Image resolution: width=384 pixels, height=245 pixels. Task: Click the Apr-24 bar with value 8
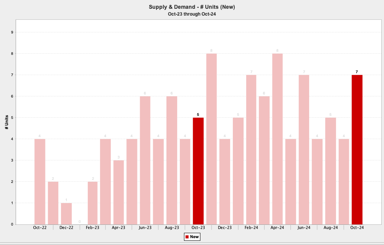pyautogui.click(x=278, y=139)
